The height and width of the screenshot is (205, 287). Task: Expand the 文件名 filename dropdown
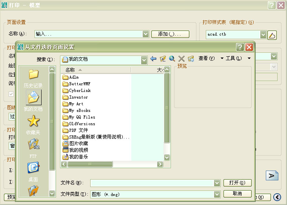click(x=217, y=183)
